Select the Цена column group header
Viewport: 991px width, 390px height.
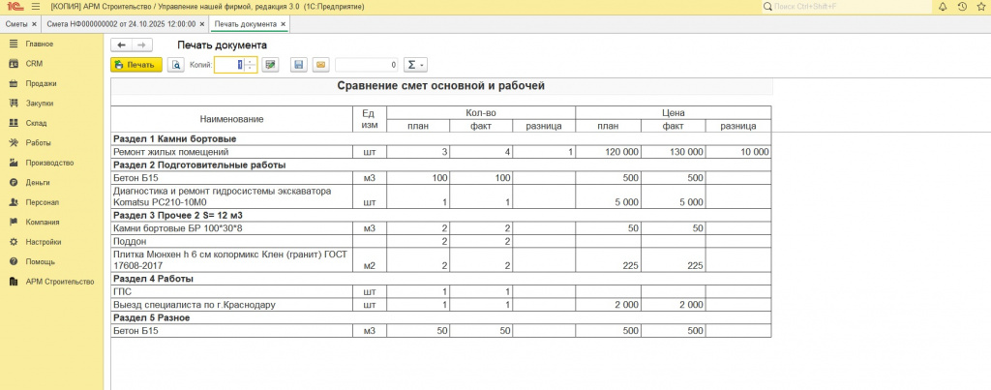674,113
